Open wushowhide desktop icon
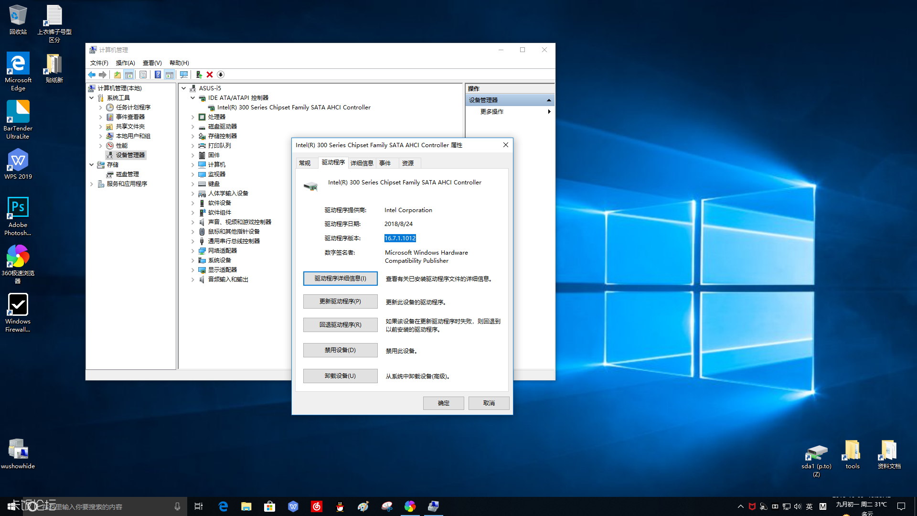Screen dimensions: 917x516 click(18, 454)
